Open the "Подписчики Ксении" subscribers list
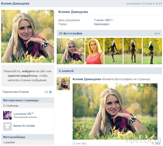Image resolution: width=163 pixels, height=146 pixels. tap(16, 92)
